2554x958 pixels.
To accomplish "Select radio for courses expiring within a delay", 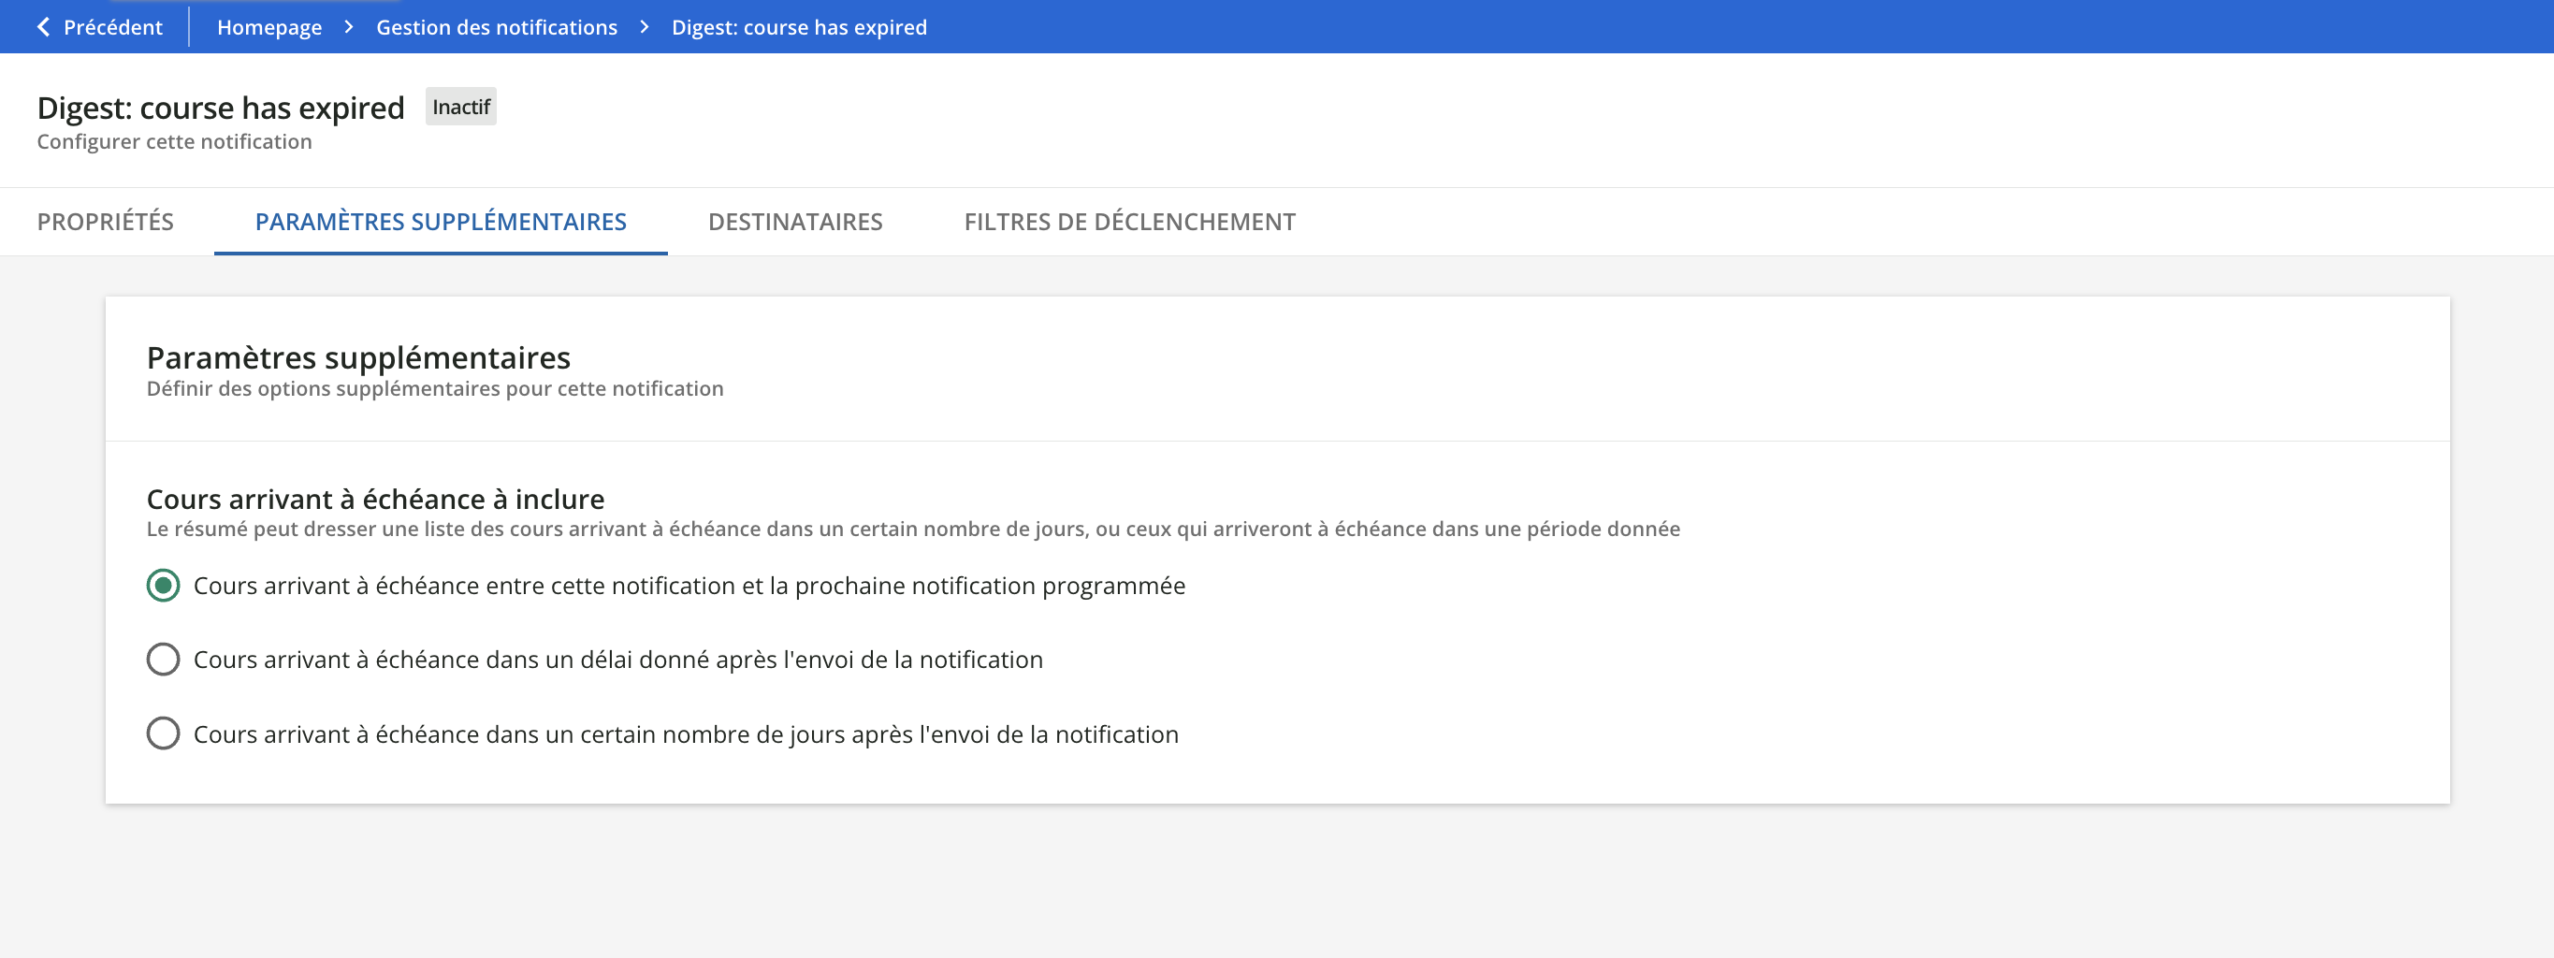I will point(164,660).
